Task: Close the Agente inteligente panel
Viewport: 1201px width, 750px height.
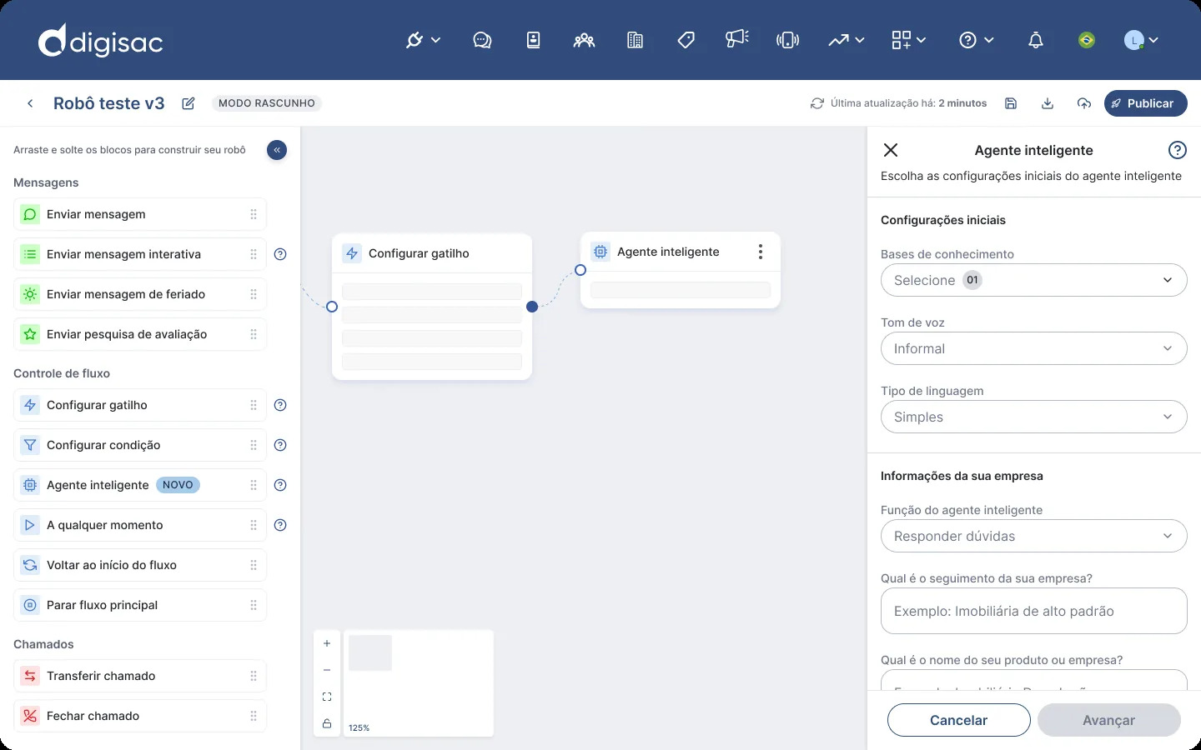Action: [891, 150]
